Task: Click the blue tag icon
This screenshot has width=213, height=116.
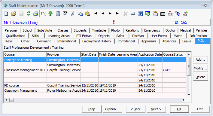Action: pyautogui.click(x=178, y=14)
